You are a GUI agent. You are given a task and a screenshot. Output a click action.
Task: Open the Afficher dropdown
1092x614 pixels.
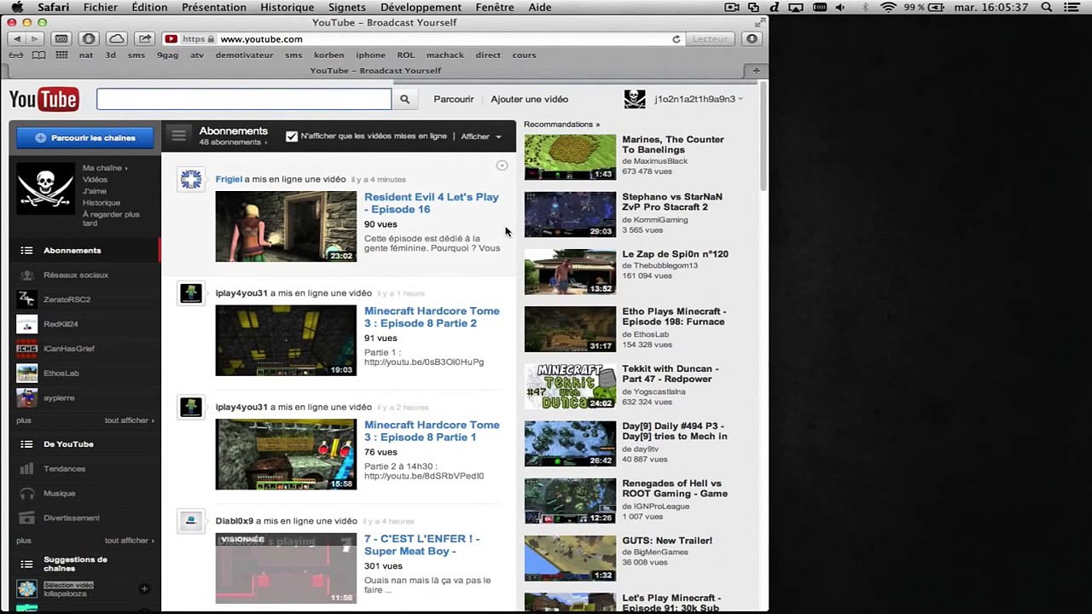tap(481, 136)
